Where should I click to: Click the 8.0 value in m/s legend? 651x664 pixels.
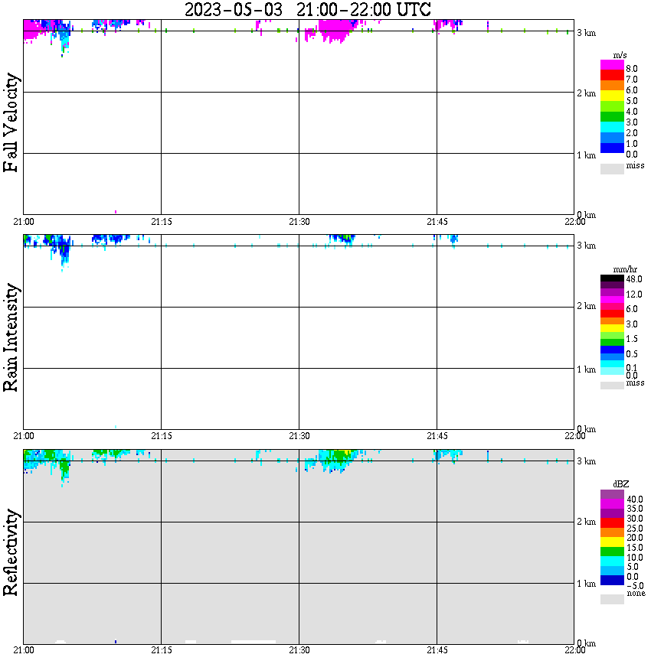(632, 69)
